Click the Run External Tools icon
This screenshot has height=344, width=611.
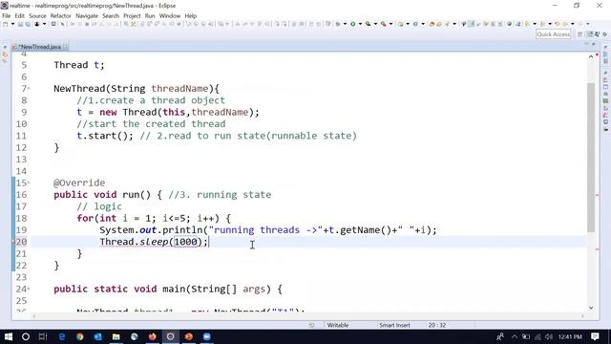click(384, 24)
